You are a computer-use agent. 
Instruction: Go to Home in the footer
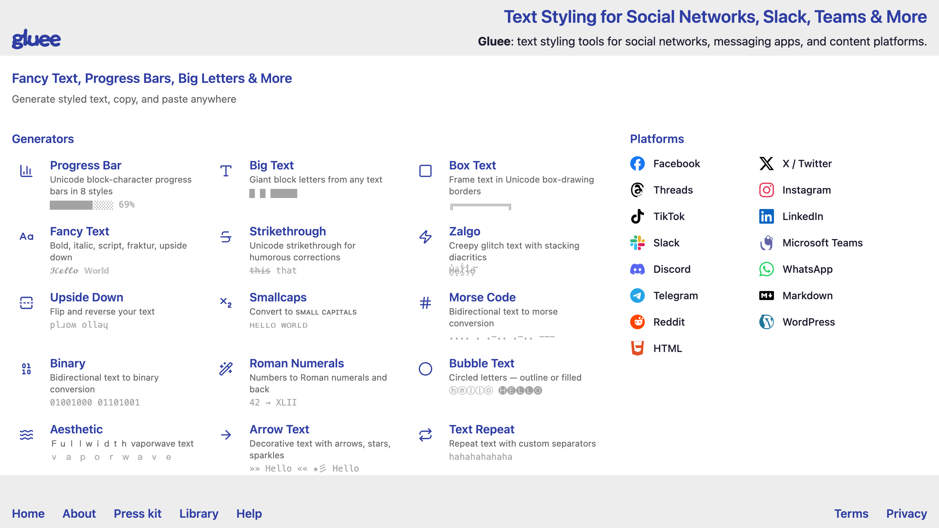(28, 514)
